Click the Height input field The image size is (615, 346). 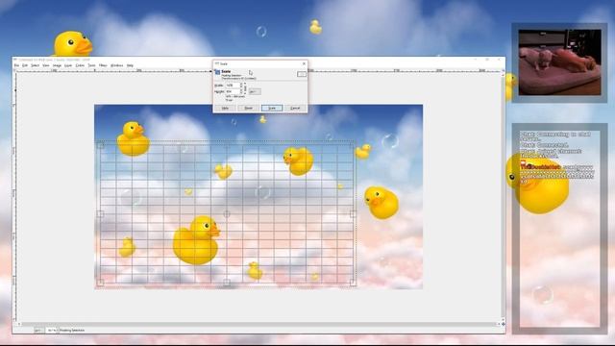pos(233,91)
